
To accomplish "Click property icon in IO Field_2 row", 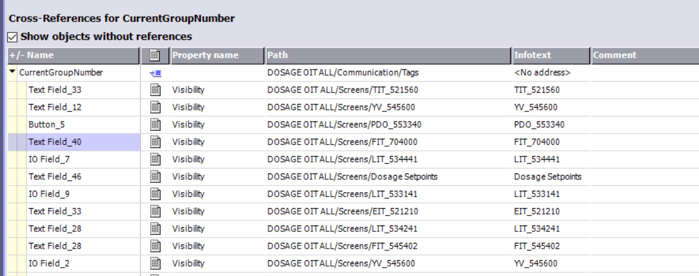I will click(155, 263).
